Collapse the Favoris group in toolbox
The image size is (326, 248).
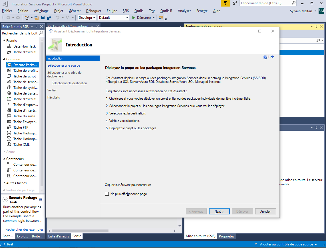pos(4,41)
